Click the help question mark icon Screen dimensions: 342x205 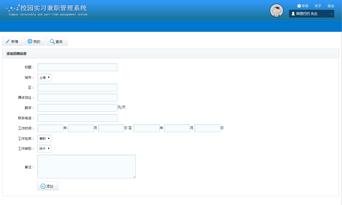click(299, 6)
